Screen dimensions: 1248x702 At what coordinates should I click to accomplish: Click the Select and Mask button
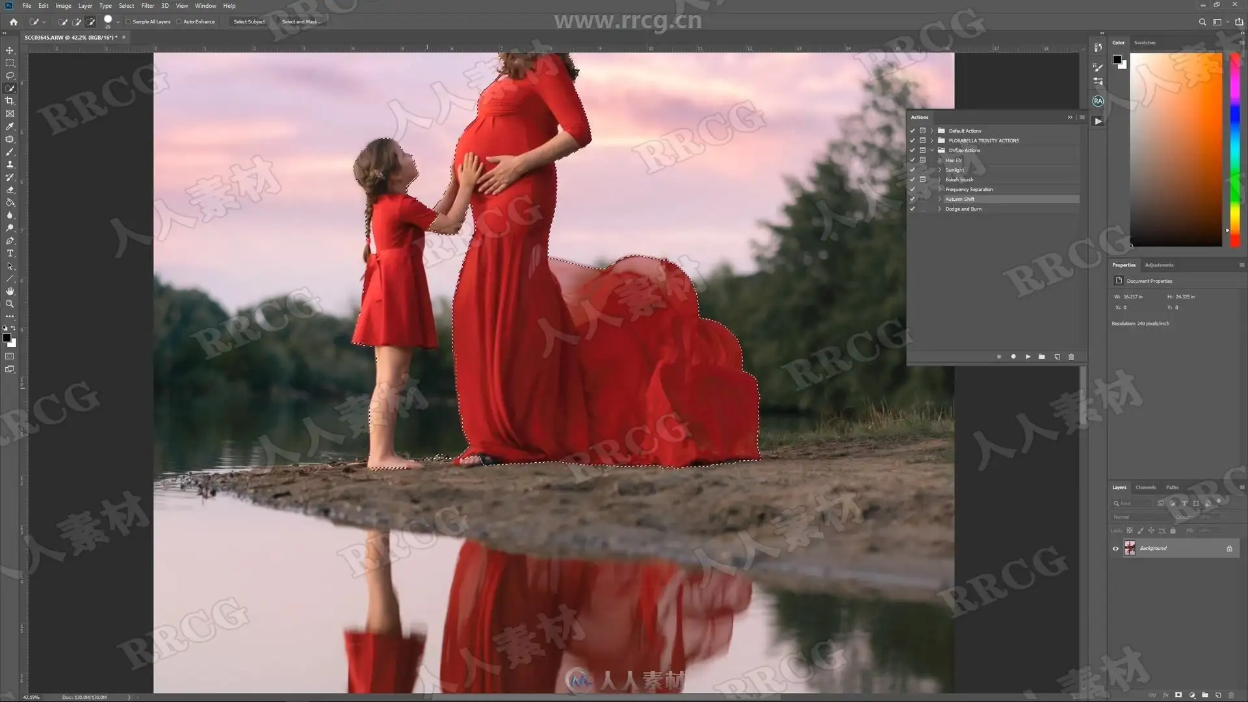(302, 21)
